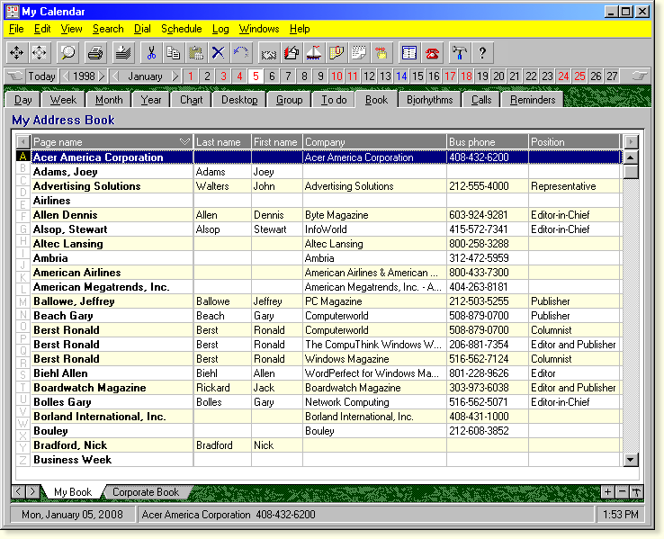Click the previous book tab arrow
This screenshot has height=539, width=664.
click(x=18, y=491)
